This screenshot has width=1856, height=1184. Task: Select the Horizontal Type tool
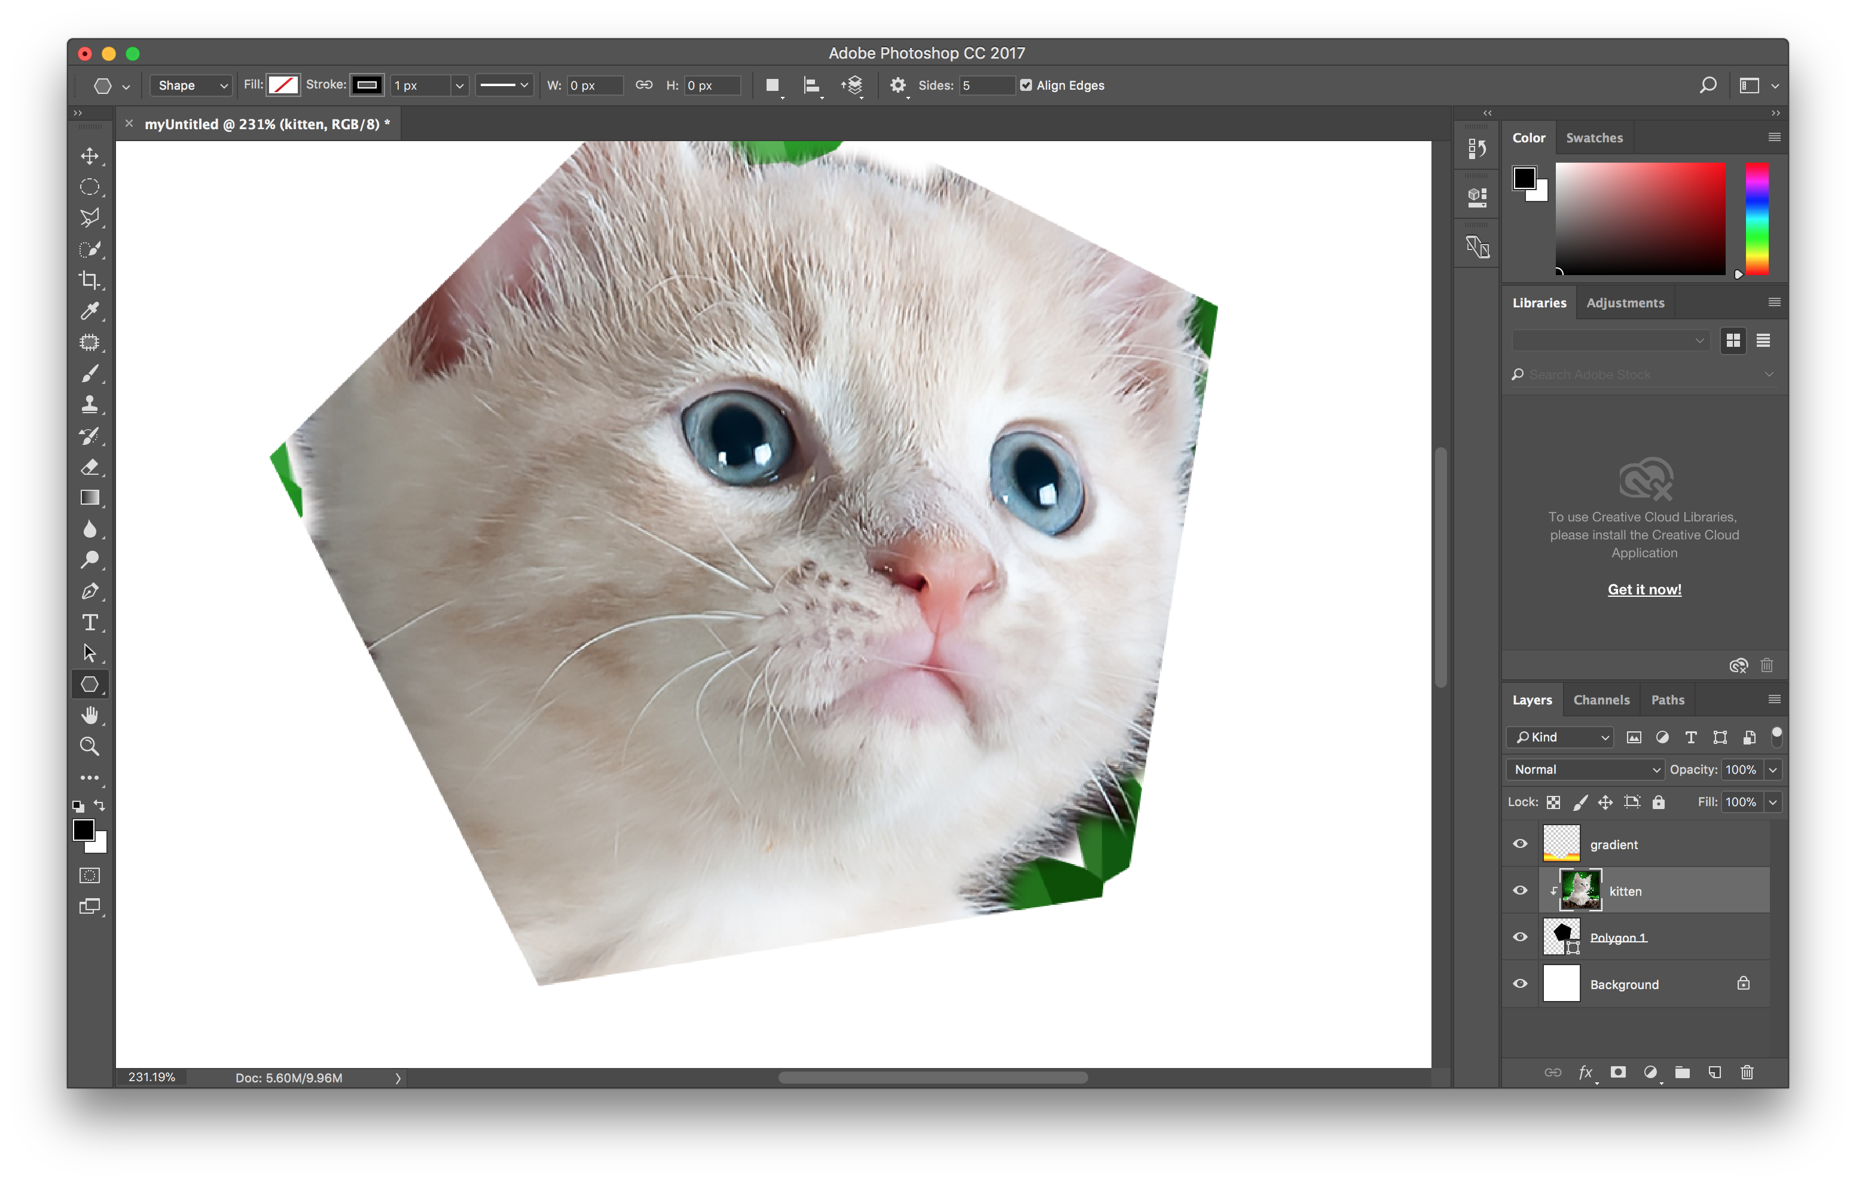pyautogui.click(x=90, y=623)
